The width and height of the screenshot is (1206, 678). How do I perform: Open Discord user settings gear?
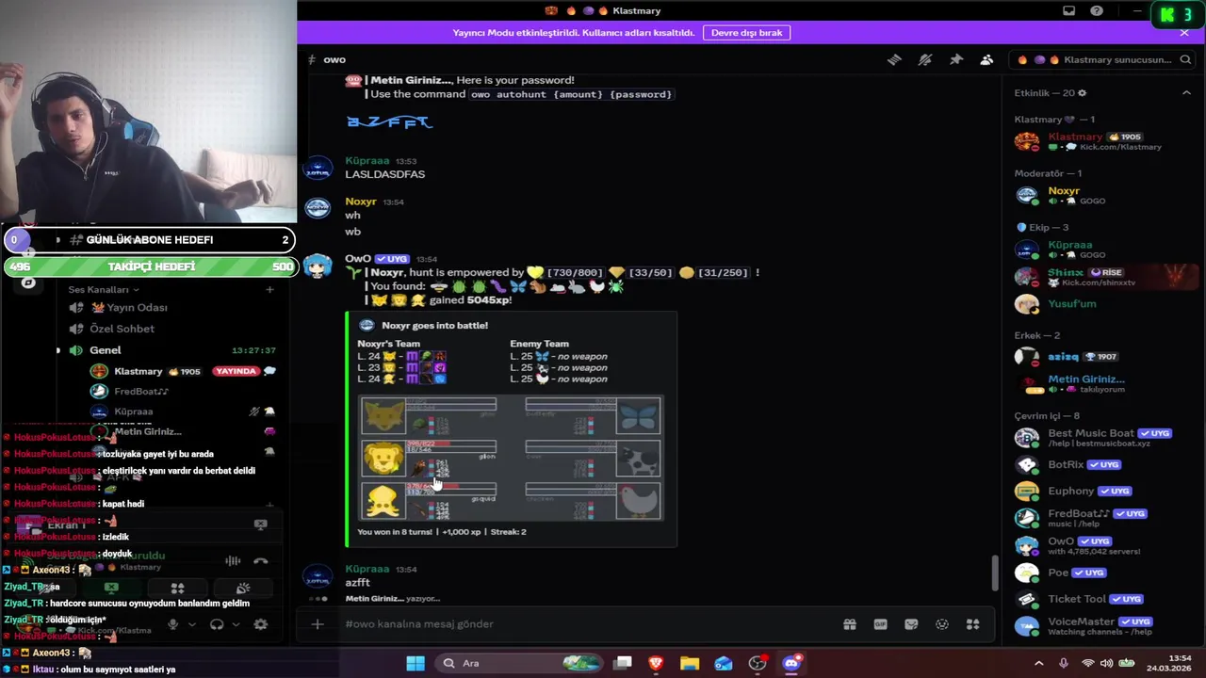(x=261, y=624)
